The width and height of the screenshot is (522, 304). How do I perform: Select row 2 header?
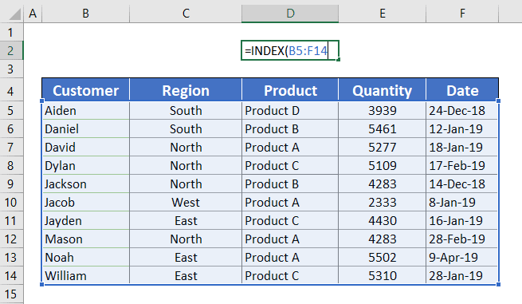click(11, 51)
